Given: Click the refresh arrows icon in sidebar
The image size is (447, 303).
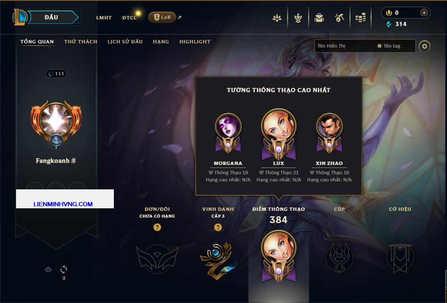Looking at the screenshot, I should 64,269.
